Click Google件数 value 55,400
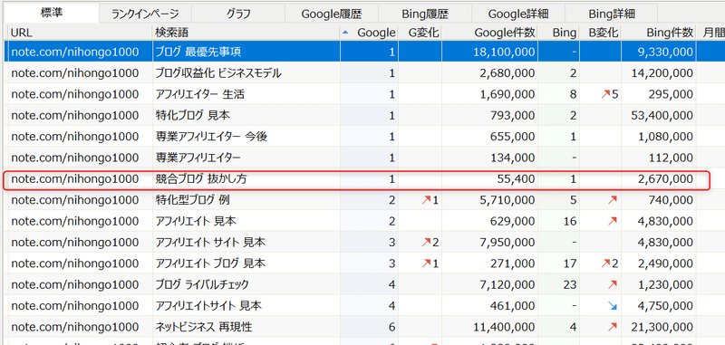725x345 pixels. click(517, 179)
